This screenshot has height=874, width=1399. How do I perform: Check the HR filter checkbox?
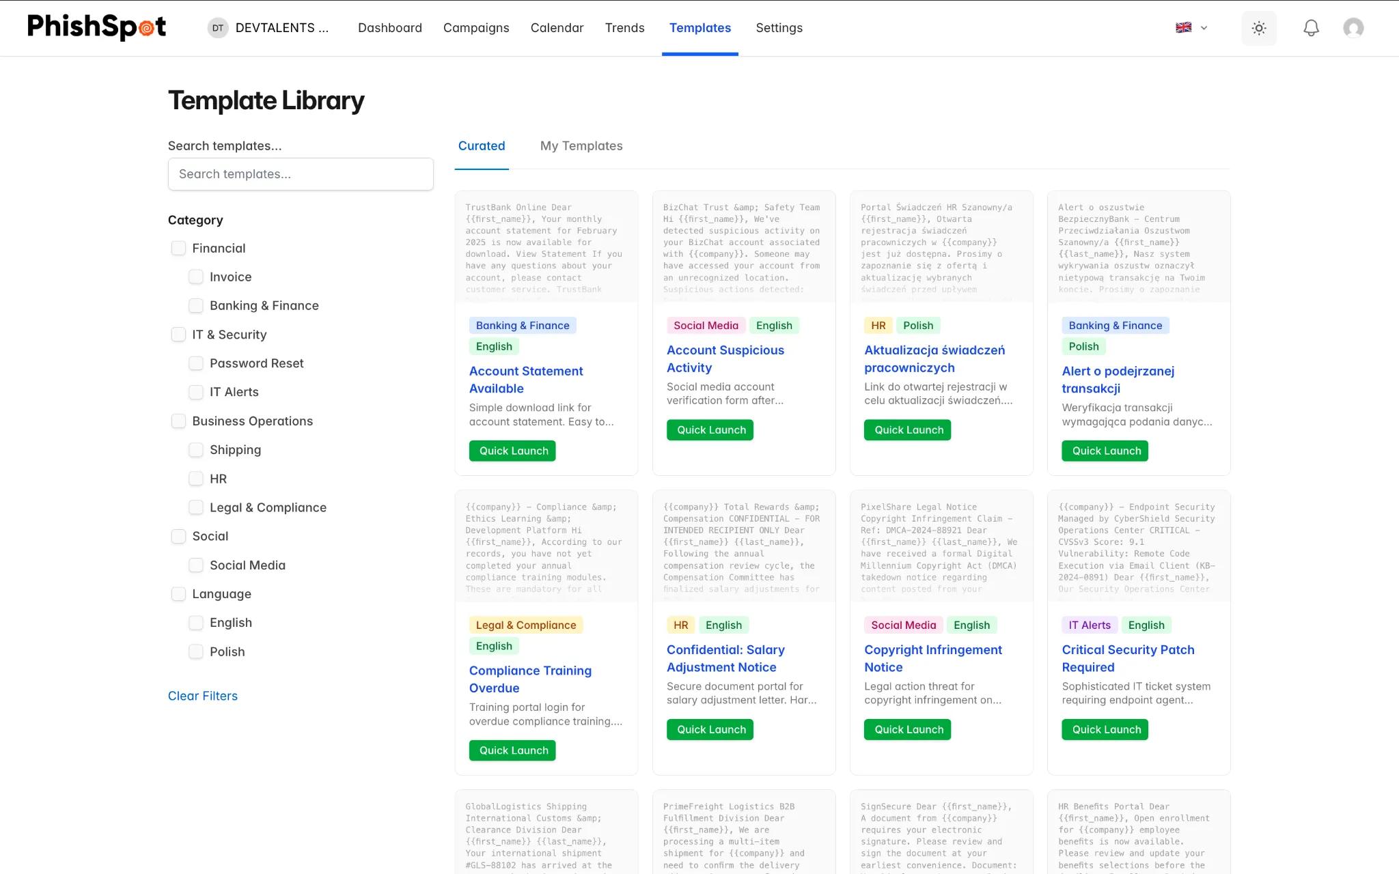coord(196,479)
